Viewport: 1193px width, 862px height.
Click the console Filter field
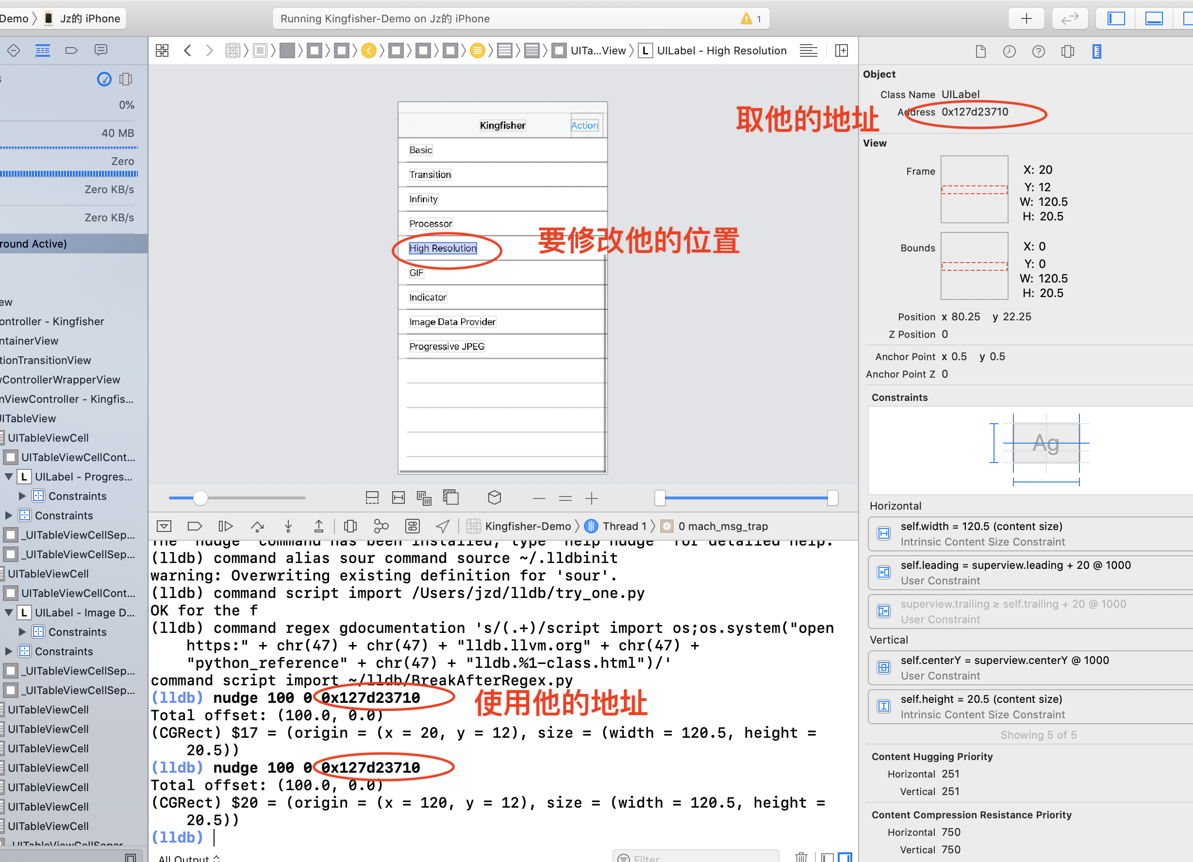(695, 857)
